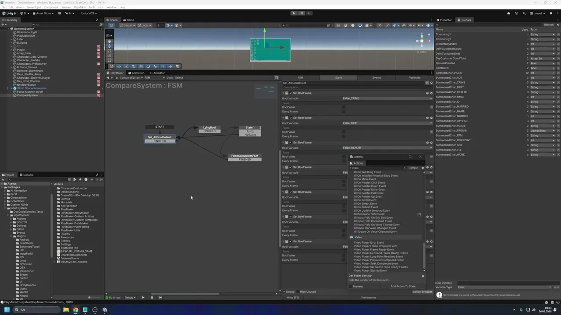
Task: Open help for False_CRIME Set Bool Value
Action: coord(427,93)
